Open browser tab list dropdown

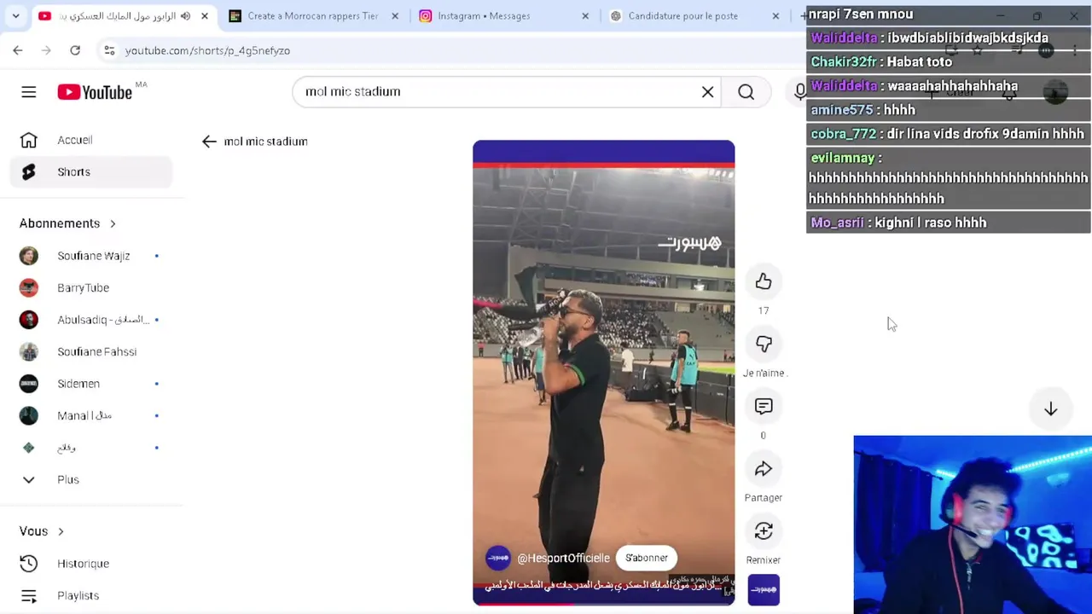coord(15,16)
